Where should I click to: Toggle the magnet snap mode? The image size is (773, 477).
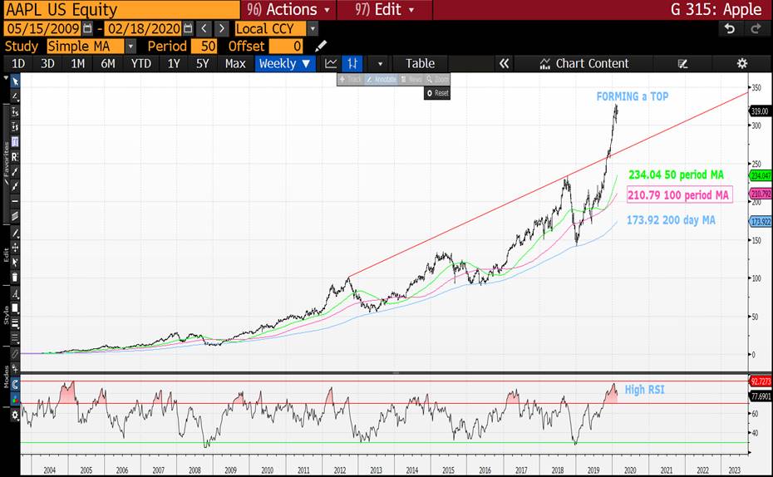point(15,385)
